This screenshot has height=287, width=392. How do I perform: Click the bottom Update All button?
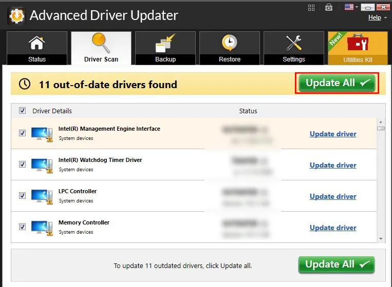click(x=337, y=264)
